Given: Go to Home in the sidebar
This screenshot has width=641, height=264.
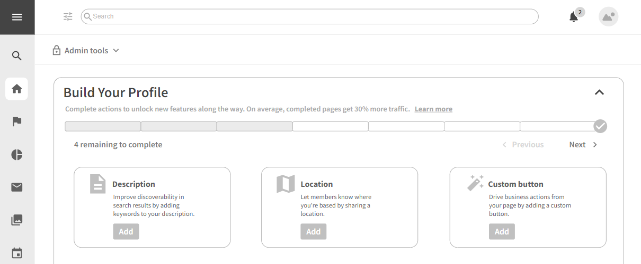Looking at the screenshot, I should 17,89.
